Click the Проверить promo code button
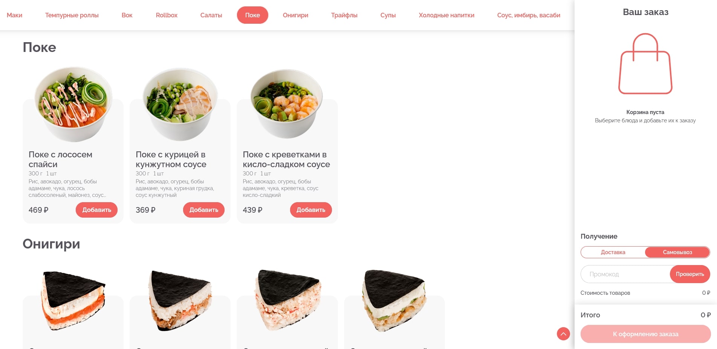This screenshot has height=349, width=717. click(690, 274)
